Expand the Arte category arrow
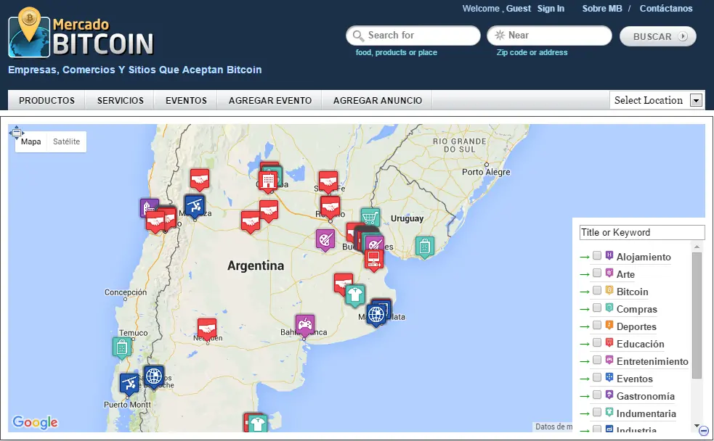This screenshot has height=441, width=714. click(585, 275)
